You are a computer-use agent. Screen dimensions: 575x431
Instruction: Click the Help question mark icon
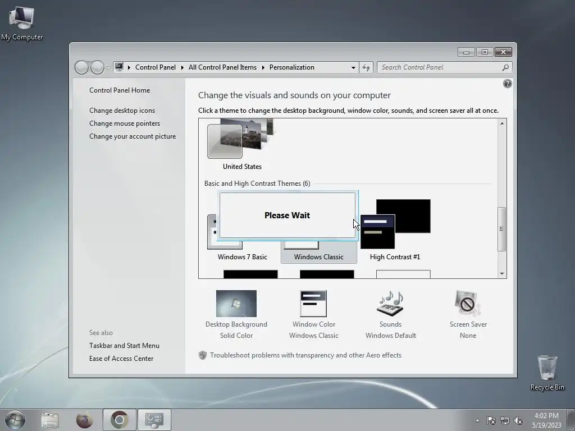click(507, 84)
